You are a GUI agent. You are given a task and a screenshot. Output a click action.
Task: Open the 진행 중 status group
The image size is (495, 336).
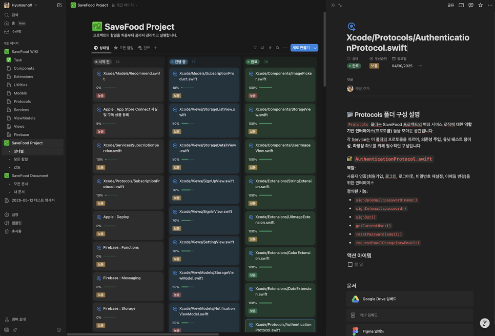[178, 62]
